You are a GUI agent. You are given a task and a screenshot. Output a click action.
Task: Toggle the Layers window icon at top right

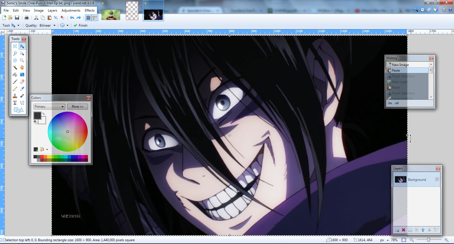pos(429,10)
